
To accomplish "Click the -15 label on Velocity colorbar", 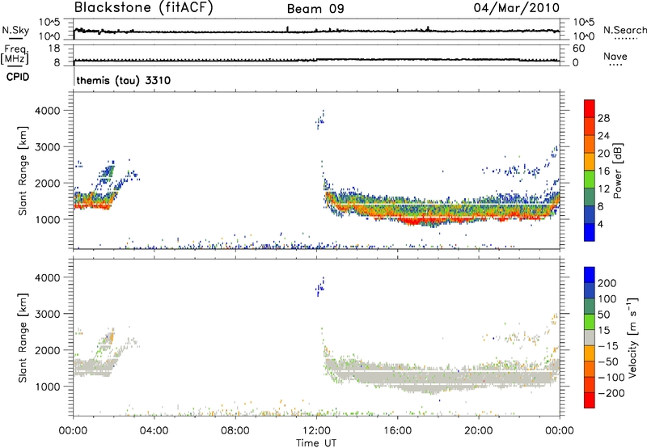I will [608, 345].
